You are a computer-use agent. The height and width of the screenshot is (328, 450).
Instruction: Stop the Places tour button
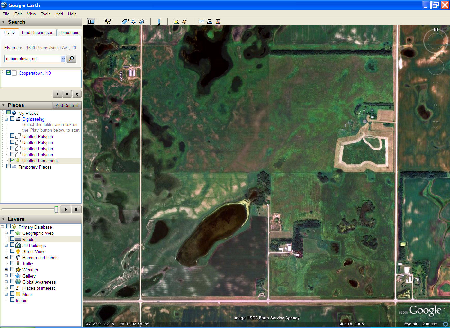(x=76, y=209)
